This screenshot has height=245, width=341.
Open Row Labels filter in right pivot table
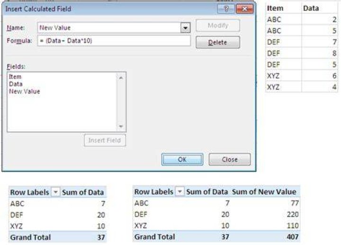pos(179,192)
